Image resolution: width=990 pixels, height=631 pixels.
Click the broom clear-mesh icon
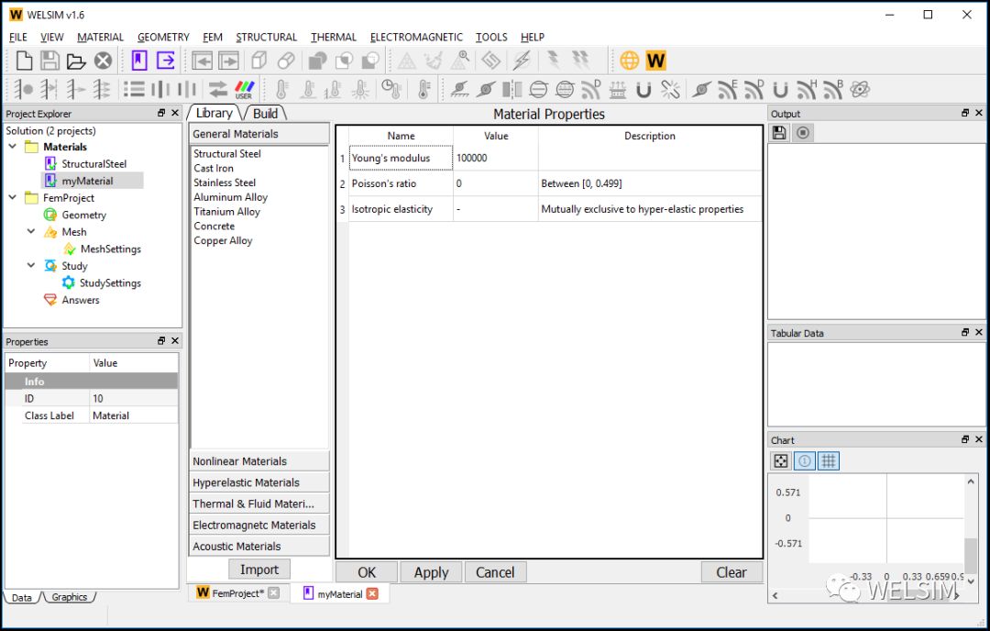pos(433,61)
